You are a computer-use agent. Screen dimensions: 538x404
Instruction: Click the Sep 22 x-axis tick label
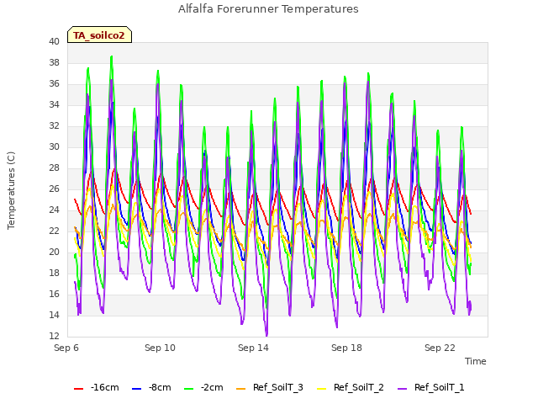440,348
